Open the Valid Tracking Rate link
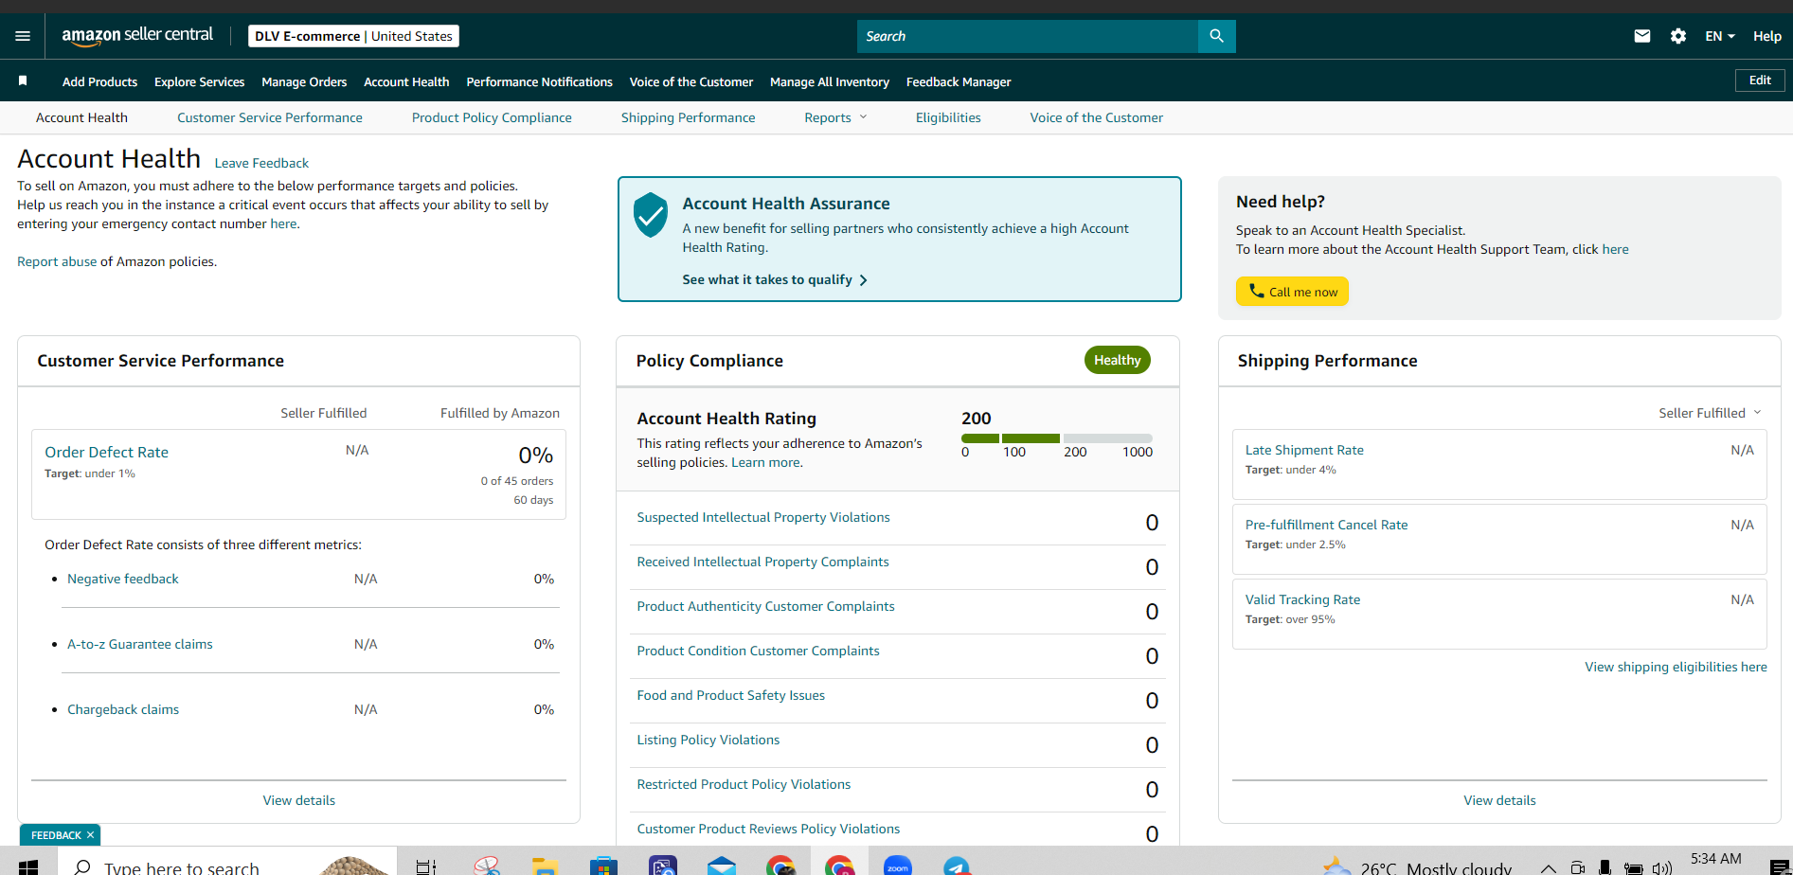This screenshot has width=1793, height=875. point(1302,599)
